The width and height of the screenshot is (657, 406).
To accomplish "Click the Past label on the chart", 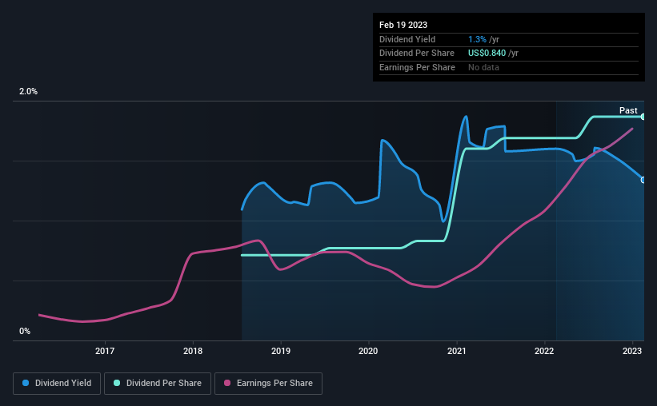I will pyautogui.click(x=628, y=110).
